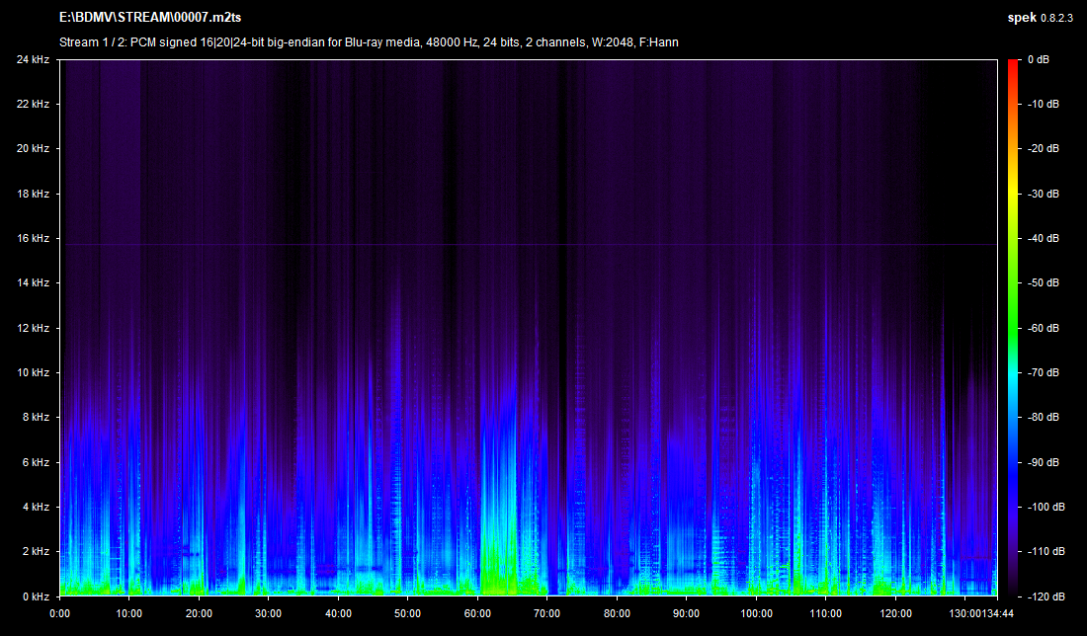
Task: Select the 0 dB scale label
Action: (x=1042, y=60)
